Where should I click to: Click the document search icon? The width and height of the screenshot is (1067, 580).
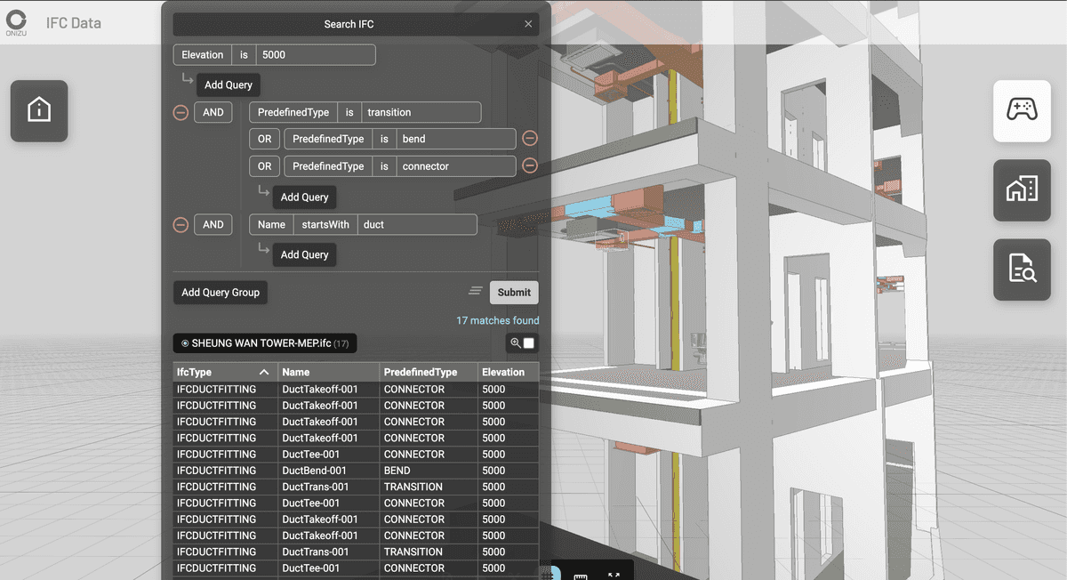pos(1022,270)
